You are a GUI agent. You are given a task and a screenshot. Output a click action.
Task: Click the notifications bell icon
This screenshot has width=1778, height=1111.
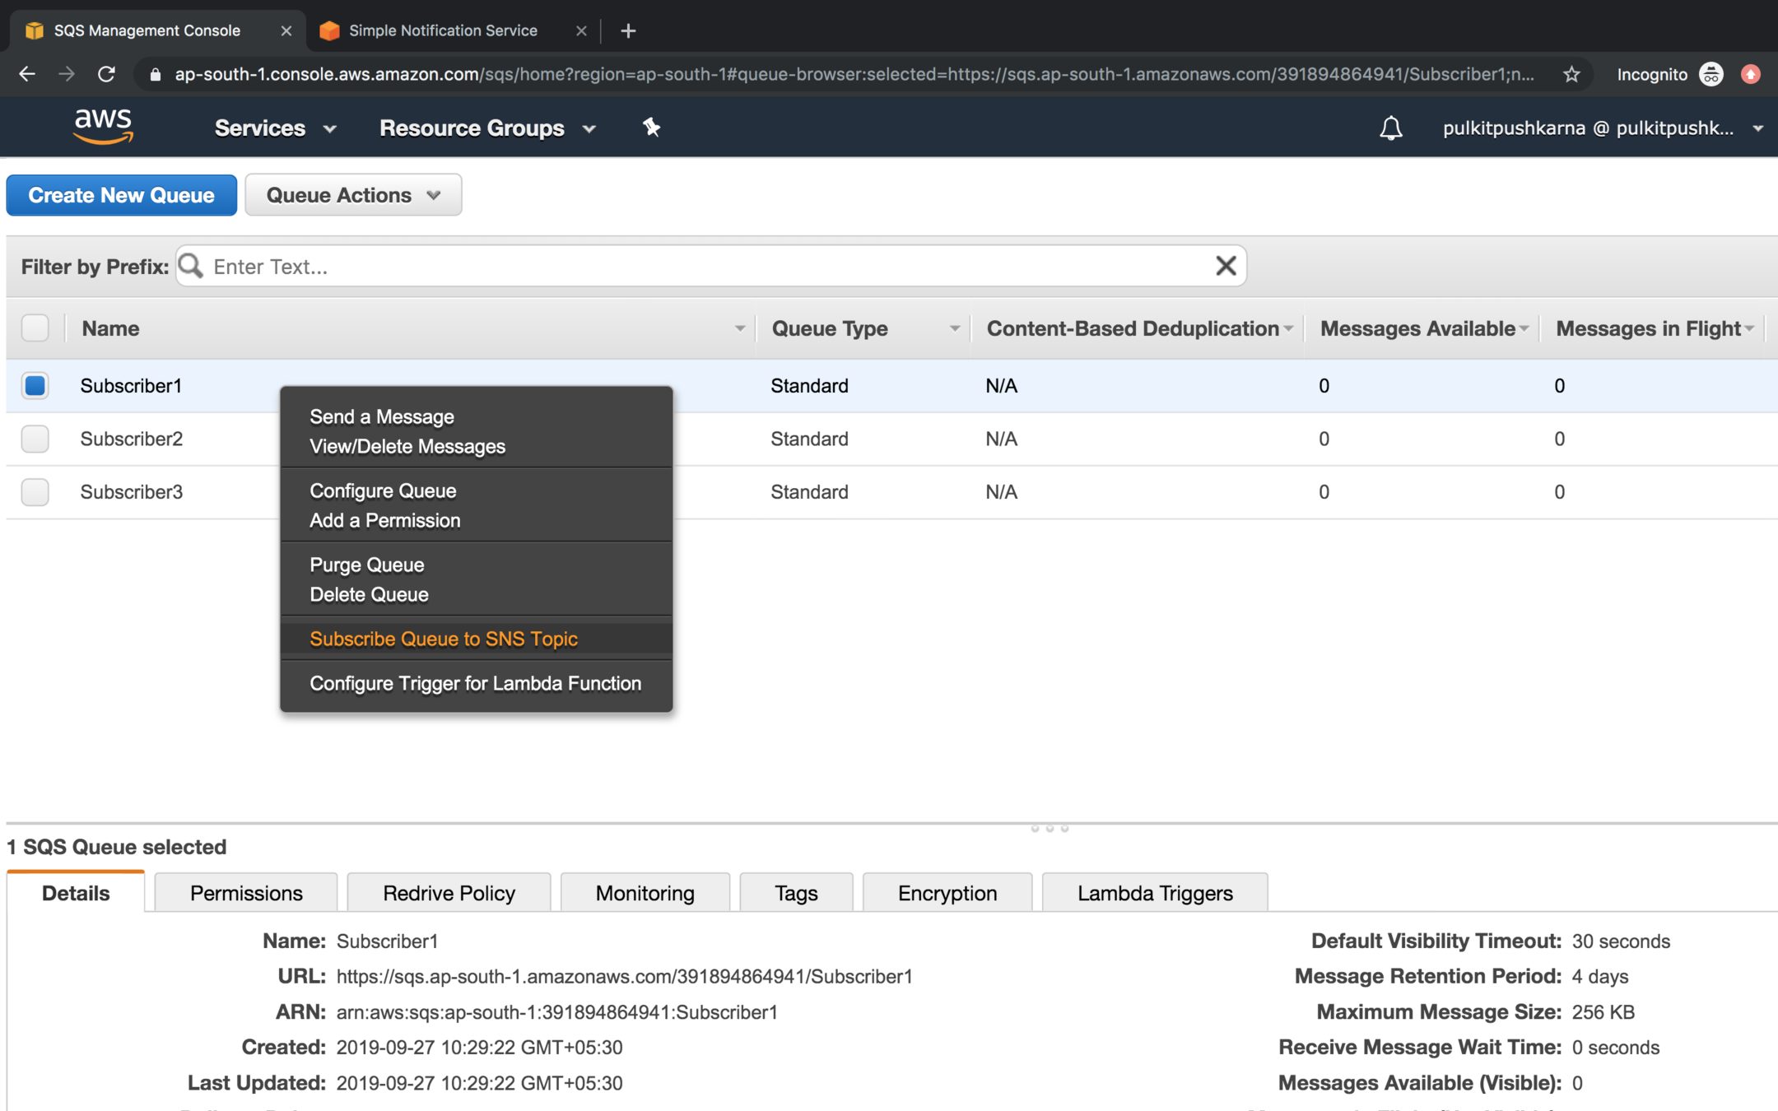point(1390,128)
